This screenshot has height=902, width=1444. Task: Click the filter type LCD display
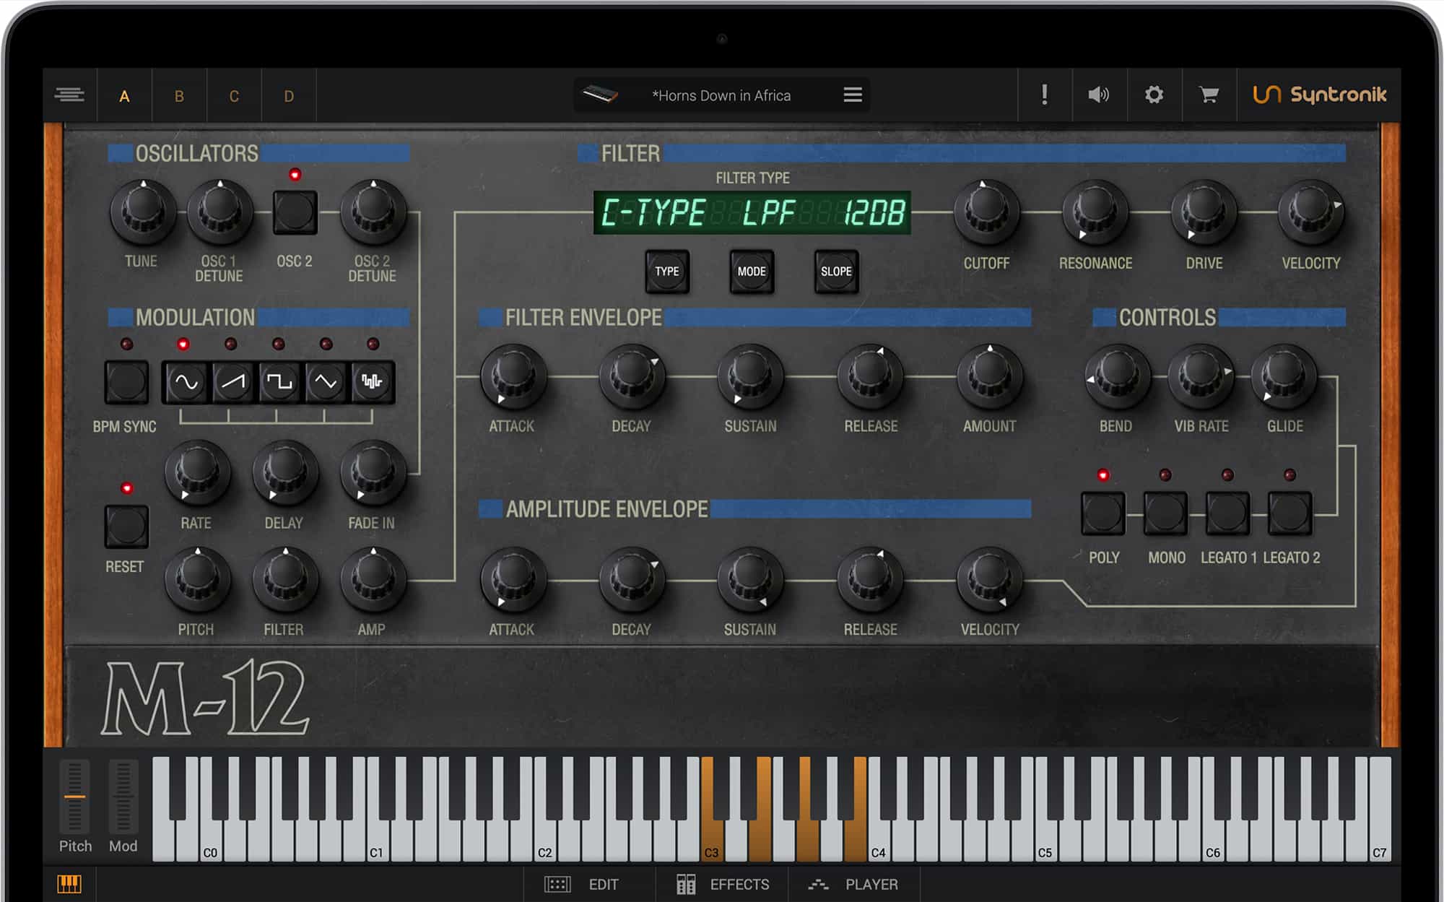pos(752,212)
